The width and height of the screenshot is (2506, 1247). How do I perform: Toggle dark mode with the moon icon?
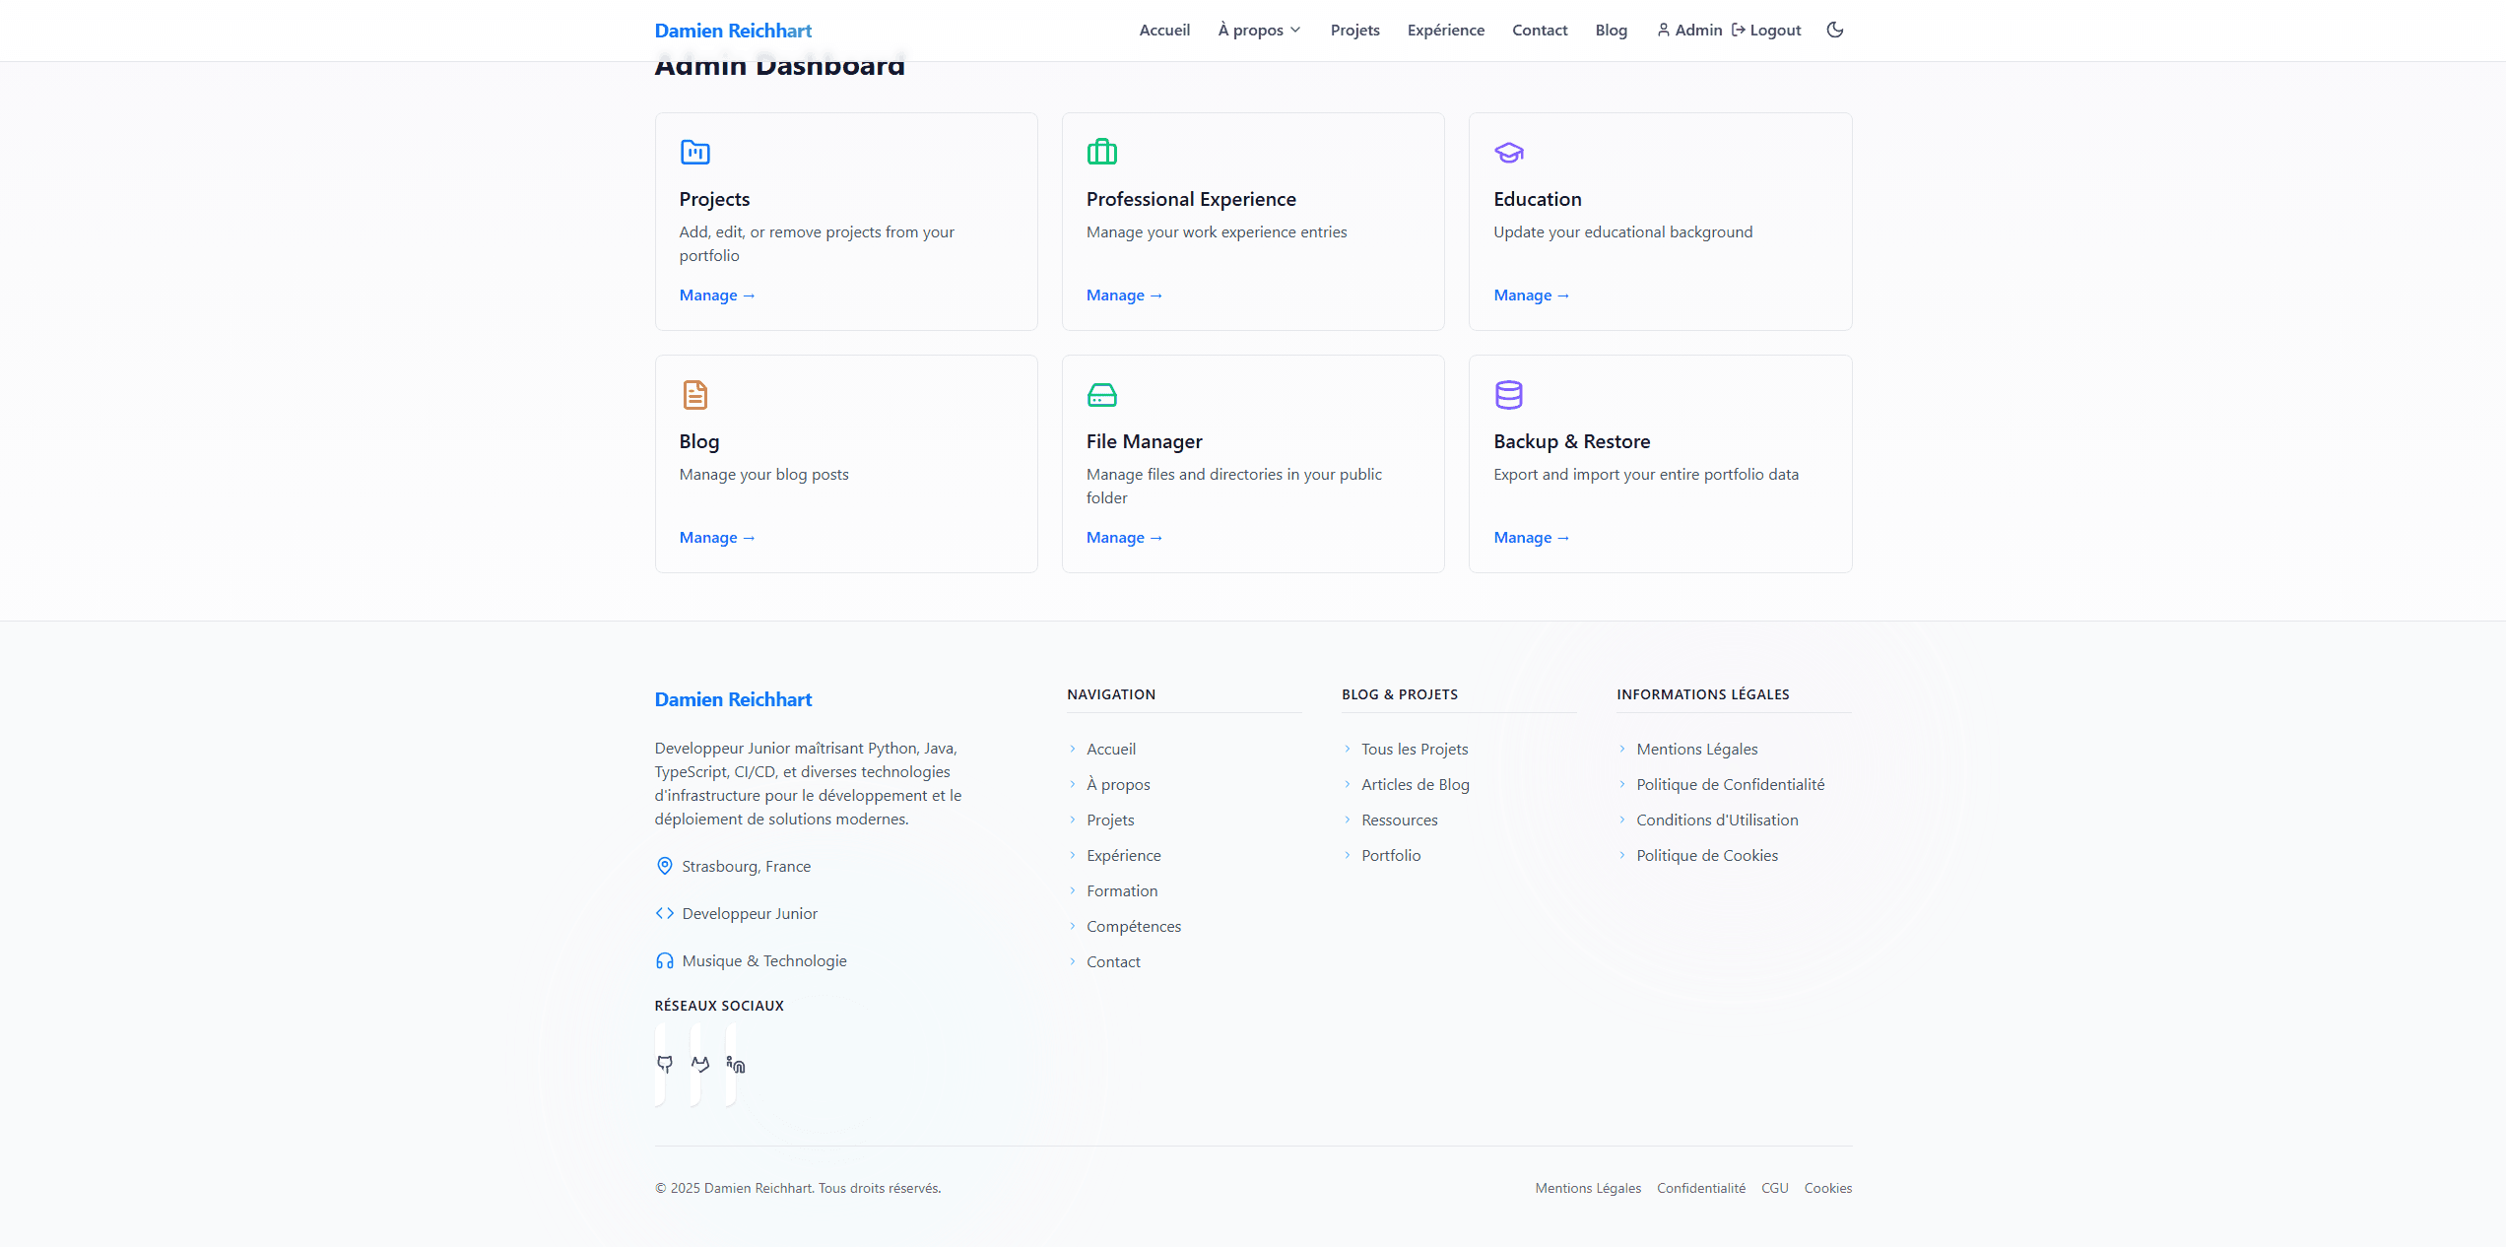tap(1835, 30)
